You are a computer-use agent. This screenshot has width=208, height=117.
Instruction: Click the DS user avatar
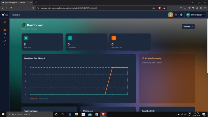click(188, 15)
